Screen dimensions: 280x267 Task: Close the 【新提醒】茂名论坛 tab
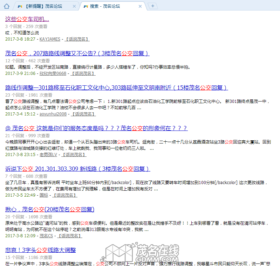pyautogui.click(x=74, y=6)
